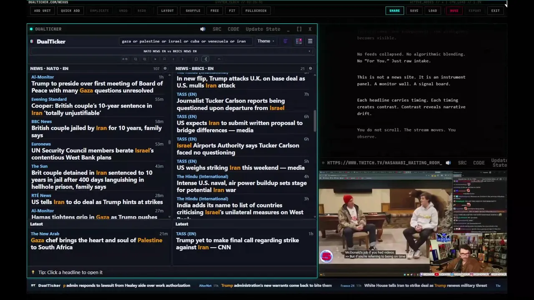
Task: Click the red NUKE button
Action: click(x=454, y=11)
